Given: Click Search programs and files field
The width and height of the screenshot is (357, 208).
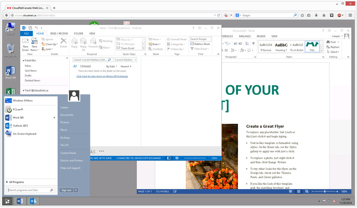Looking at the screenshot, I should tap(31, 190).
